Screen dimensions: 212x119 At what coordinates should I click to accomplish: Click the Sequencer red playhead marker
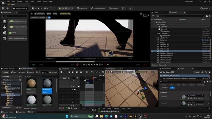coord(93,78)
